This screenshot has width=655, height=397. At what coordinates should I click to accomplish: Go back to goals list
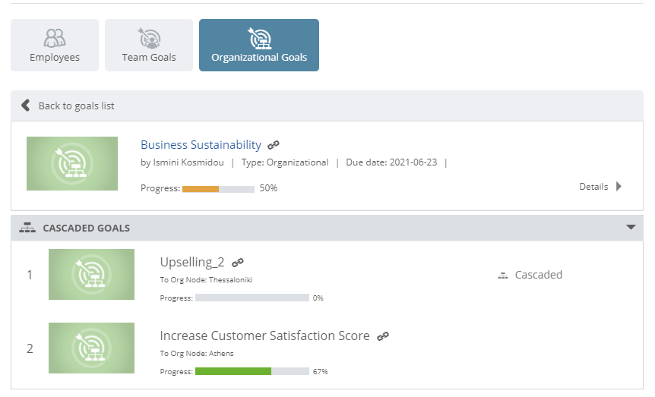(77, 106)
